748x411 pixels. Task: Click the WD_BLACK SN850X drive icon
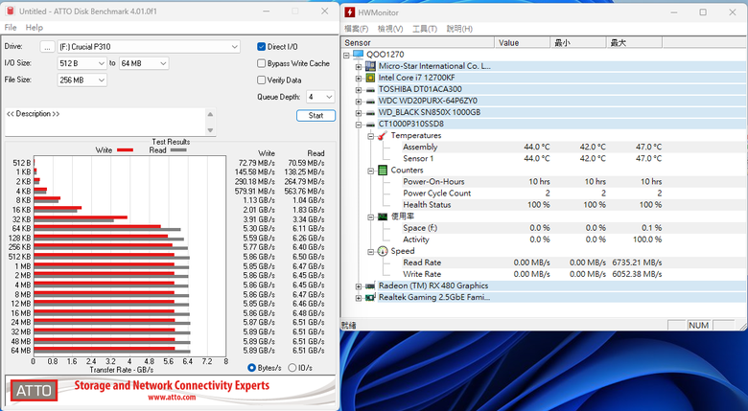pyautogui.click(x=370, y=112)
